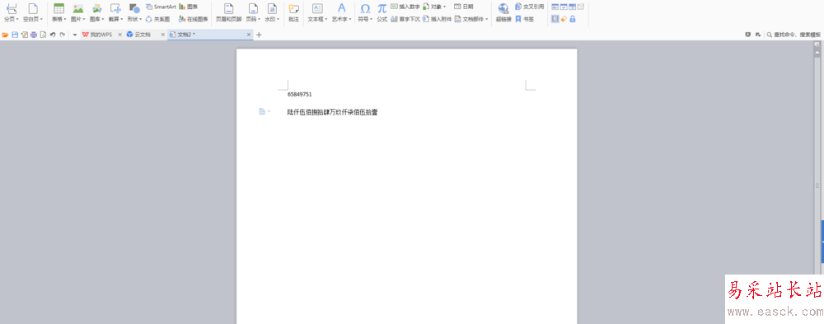Click the checkbox form control icon

click(x=564, y=7)
